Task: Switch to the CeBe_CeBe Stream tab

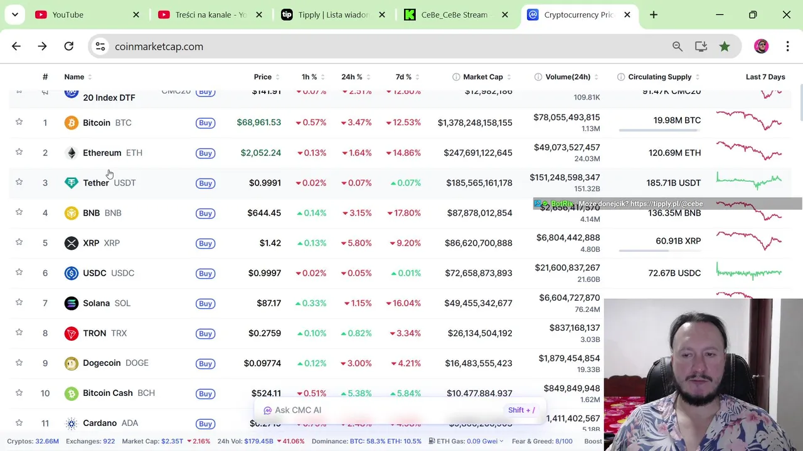Action: (x=457, y=14)
